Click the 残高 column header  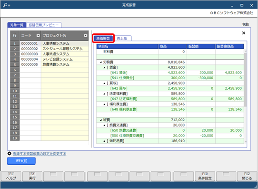pos(172,46)
